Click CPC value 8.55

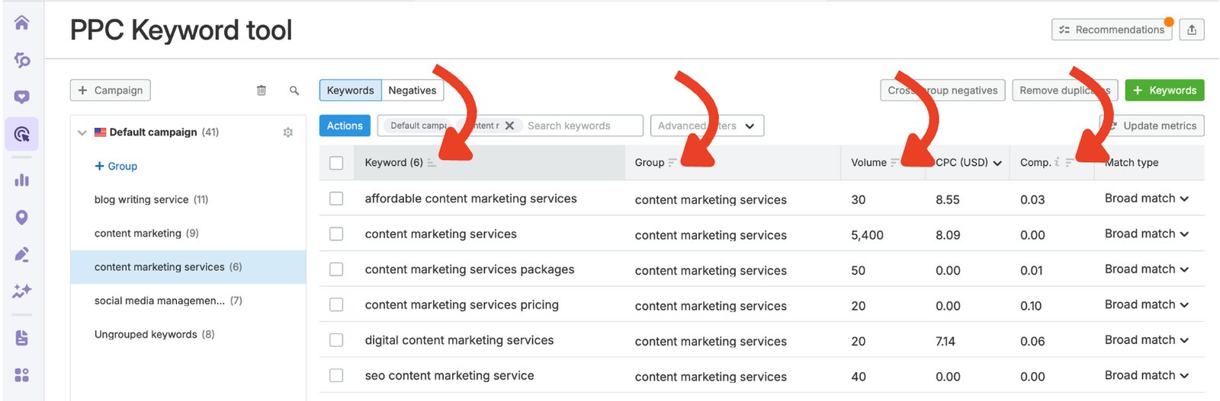pos(948,200)
